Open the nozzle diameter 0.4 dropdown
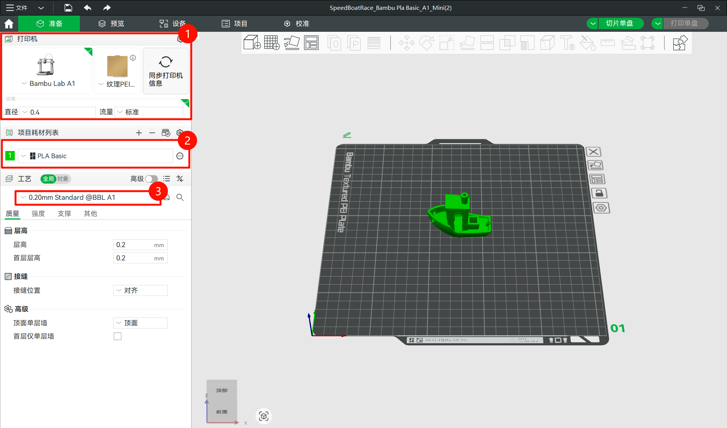This screenshot has width=727, height=428. point(58,112)
